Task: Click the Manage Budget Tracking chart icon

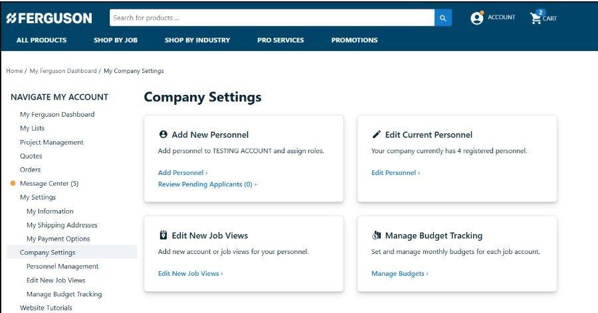Action: pos(377,235)
